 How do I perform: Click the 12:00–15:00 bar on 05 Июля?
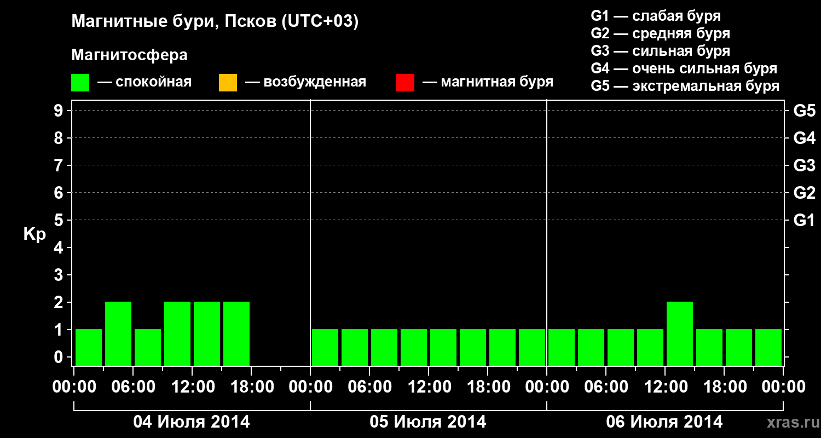(x=443, y=347)
